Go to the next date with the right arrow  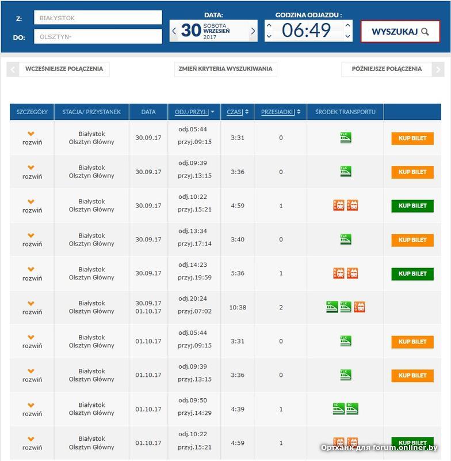tap(253, 31)
